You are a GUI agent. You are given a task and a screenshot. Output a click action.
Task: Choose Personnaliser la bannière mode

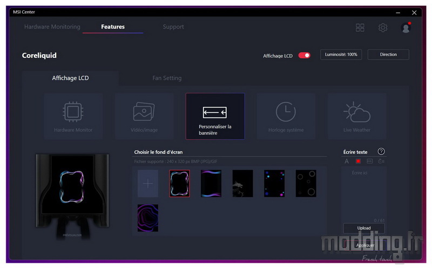pyautogui.click(x=215, y=116)
